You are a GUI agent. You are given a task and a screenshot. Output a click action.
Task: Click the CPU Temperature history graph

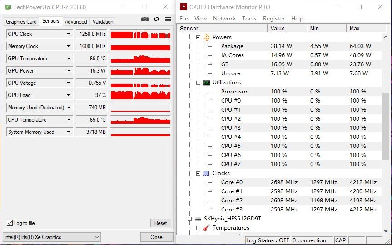[140, 120]
